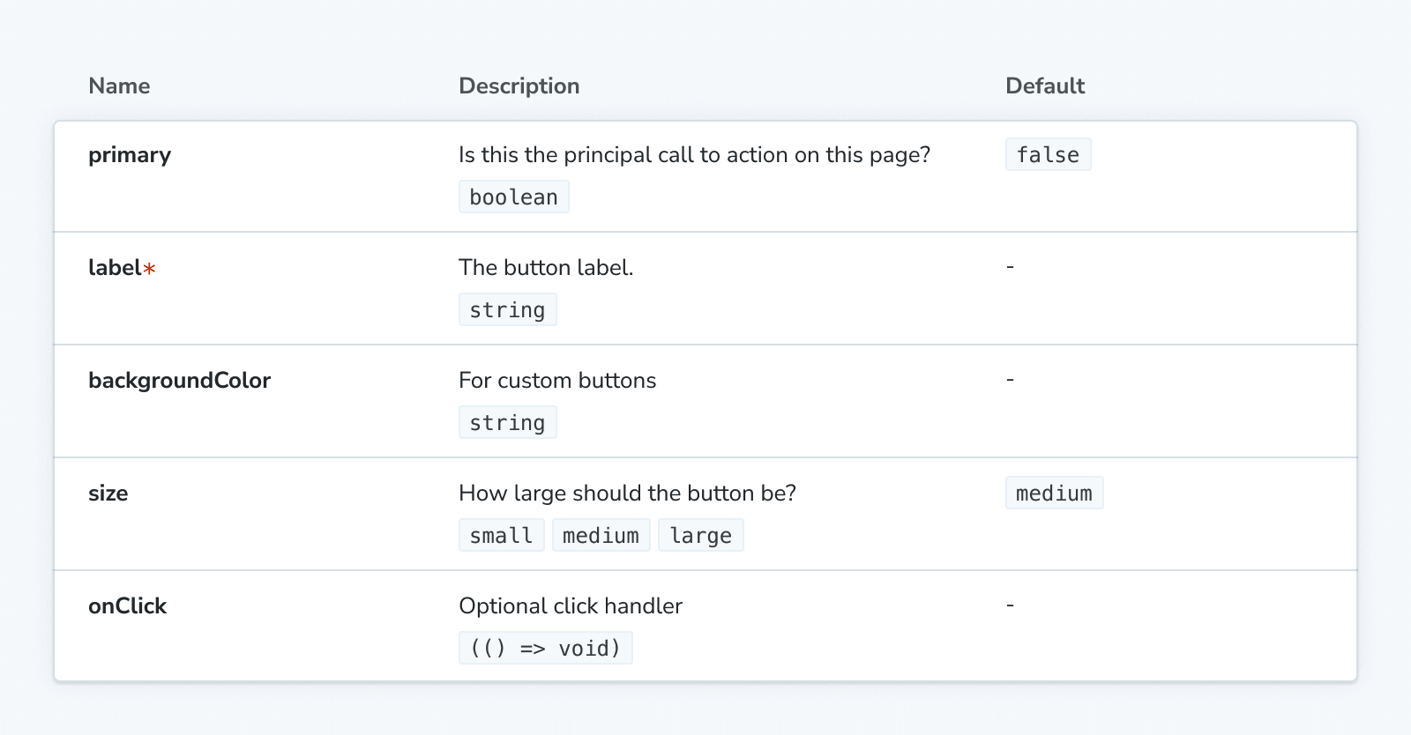Click the principal call to action description

click(694, 155)
